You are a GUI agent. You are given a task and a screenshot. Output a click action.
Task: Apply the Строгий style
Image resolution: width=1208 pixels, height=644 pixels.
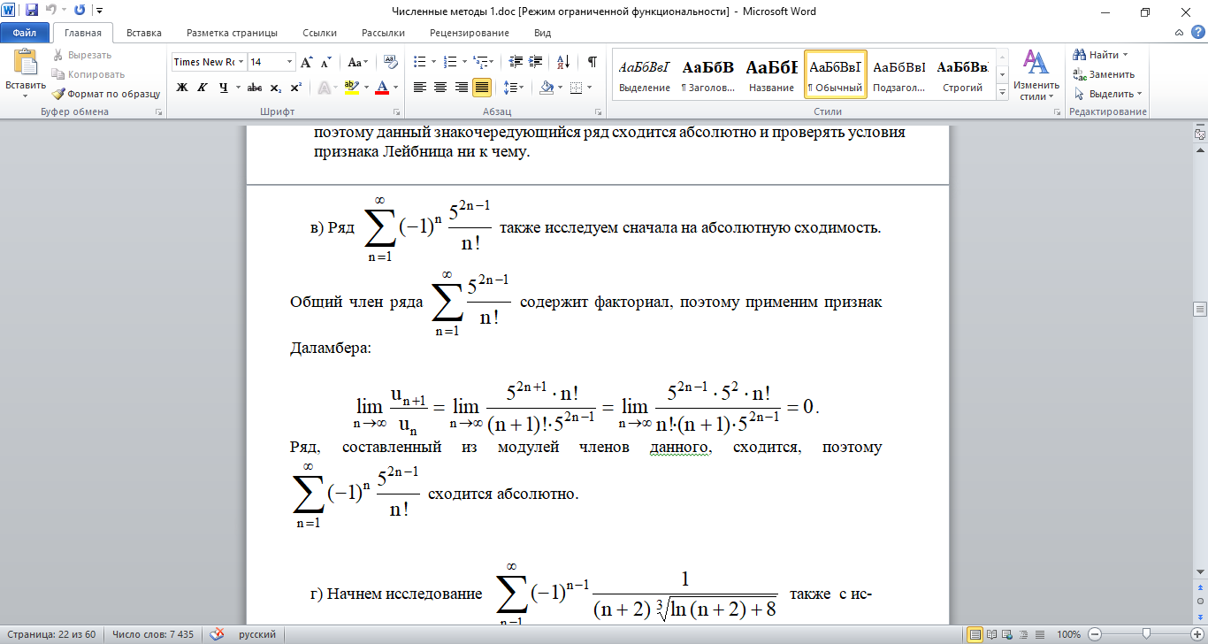pyautogui.click(x=962, y=75)
